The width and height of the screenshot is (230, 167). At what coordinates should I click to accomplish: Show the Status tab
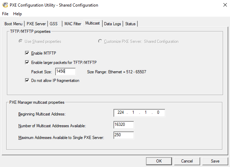pos(130,24)
